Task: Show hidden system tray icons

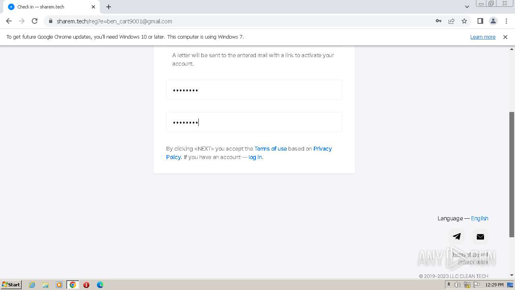Action: pyautogui.click(x=449, y=284)
